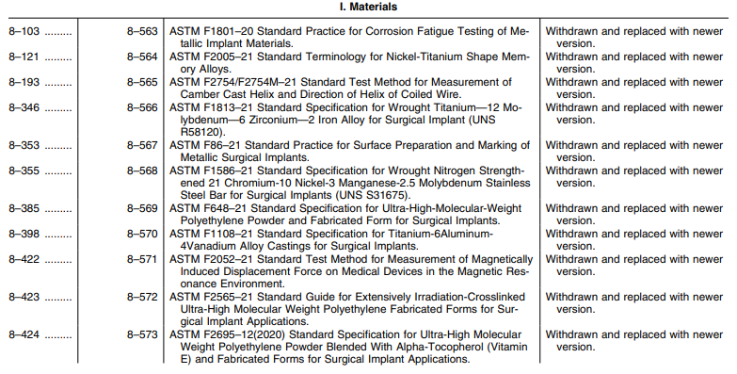
Task: Click replacement number 8–565
Action: (142, 82)
